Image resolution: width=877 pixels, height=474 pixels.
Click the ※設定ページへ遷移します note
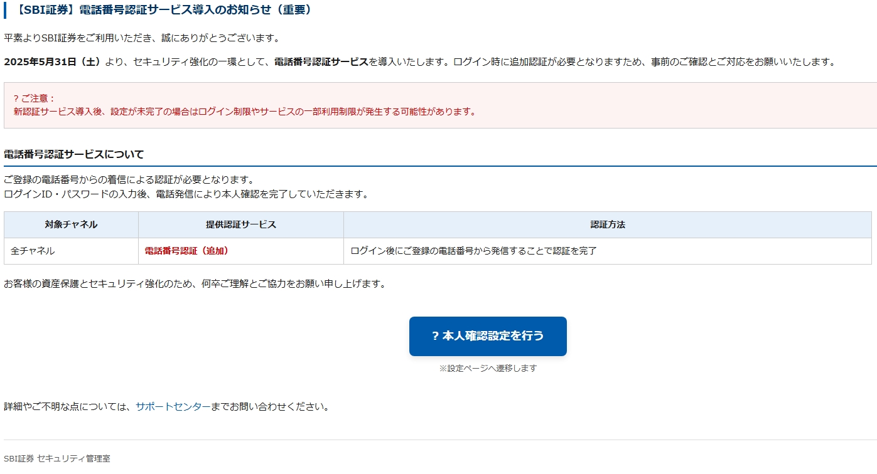point(488,368)
